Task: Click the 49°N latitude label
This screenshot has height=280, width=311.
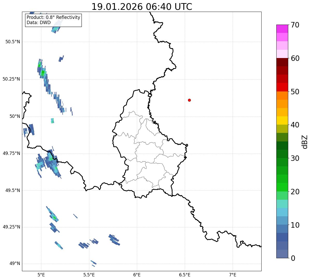Action: click(x=15, y=264)
